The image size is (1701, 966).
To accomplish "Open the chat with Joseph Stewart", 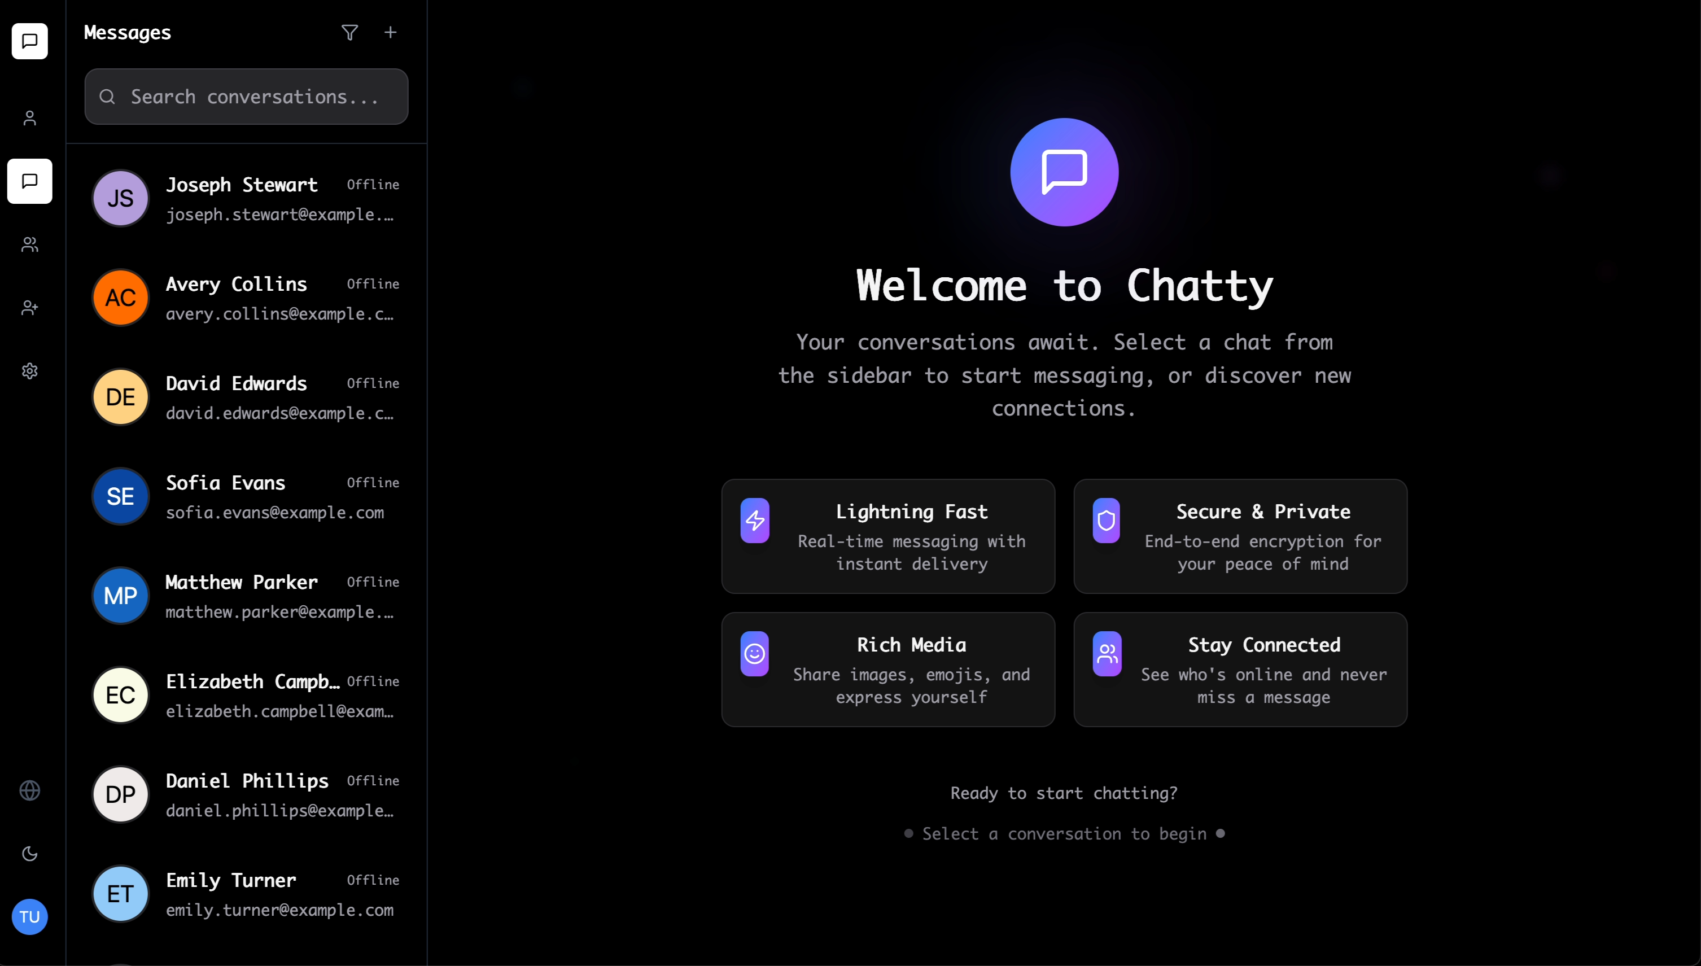I will click(246, 198).
